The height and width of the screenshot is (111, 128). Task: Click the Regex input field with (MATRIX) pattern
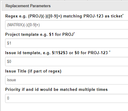tap(67, 25)
